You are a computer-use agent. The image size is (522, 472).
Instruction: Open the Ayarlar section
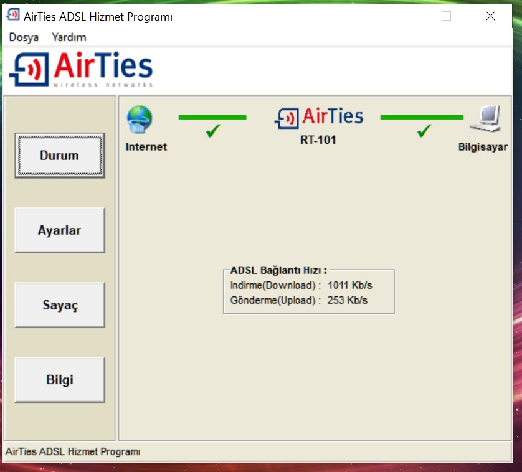tap(60, 230)
